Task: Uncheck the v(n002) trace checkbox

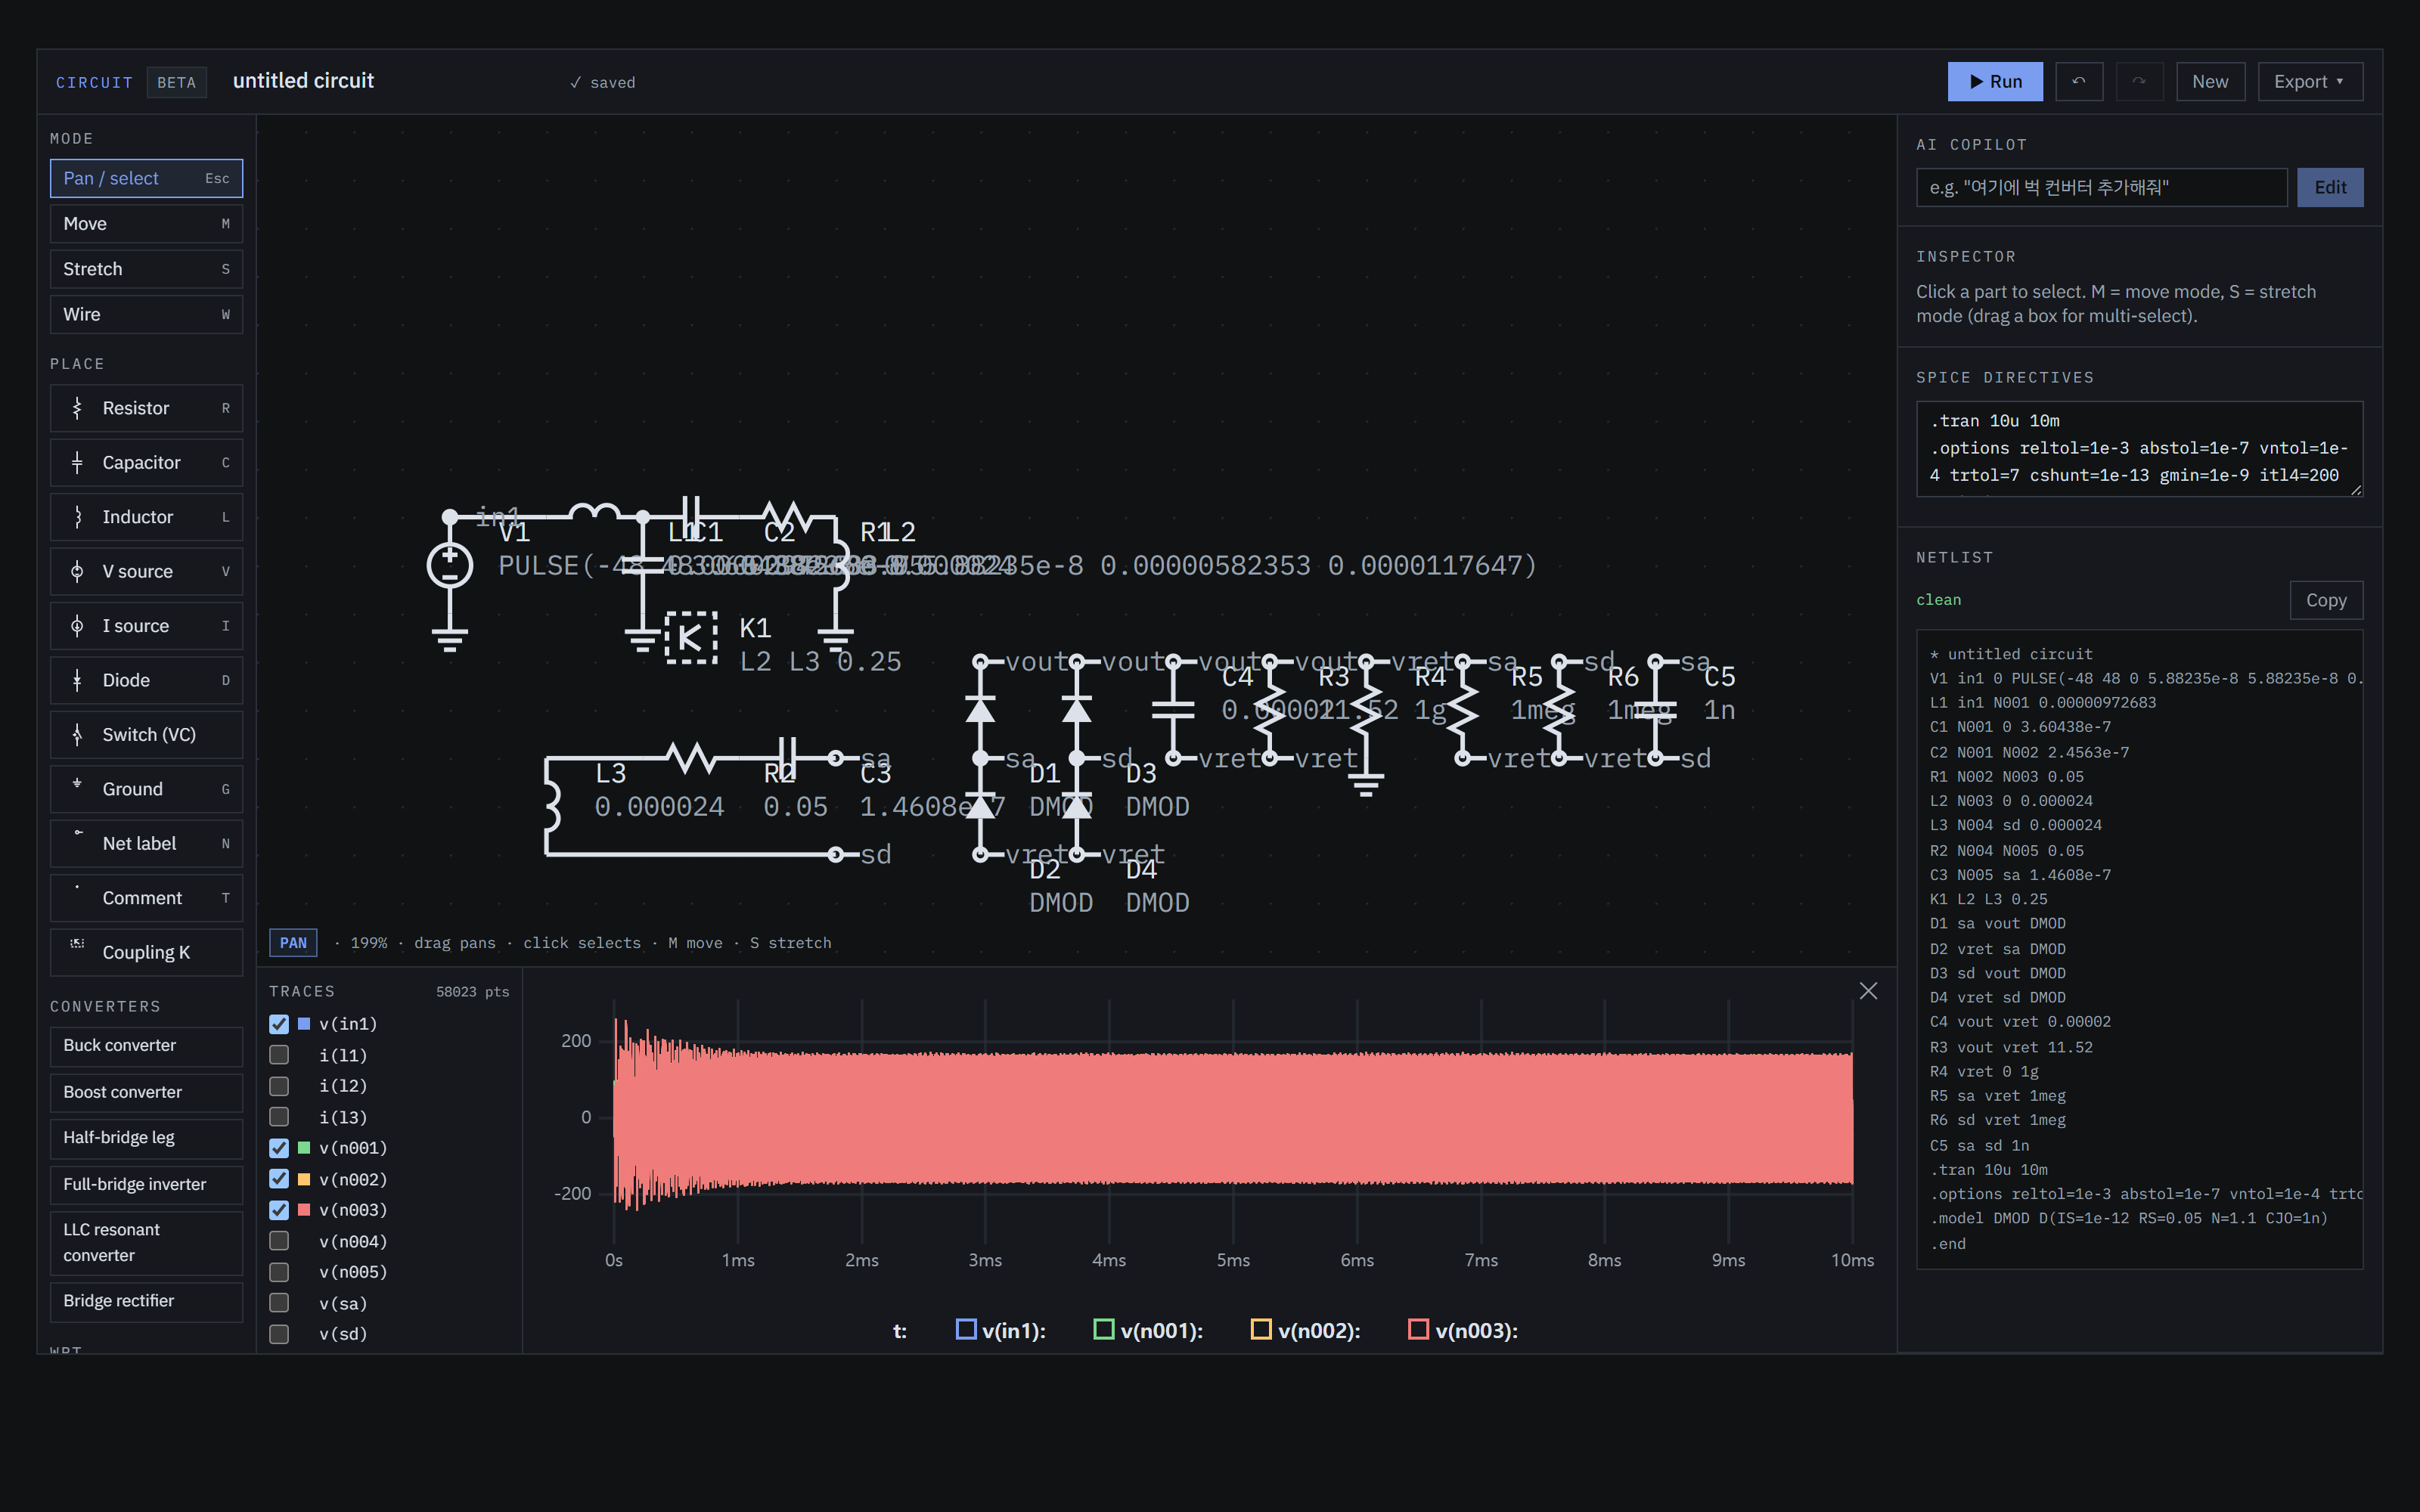Action: coord(279,1179)
